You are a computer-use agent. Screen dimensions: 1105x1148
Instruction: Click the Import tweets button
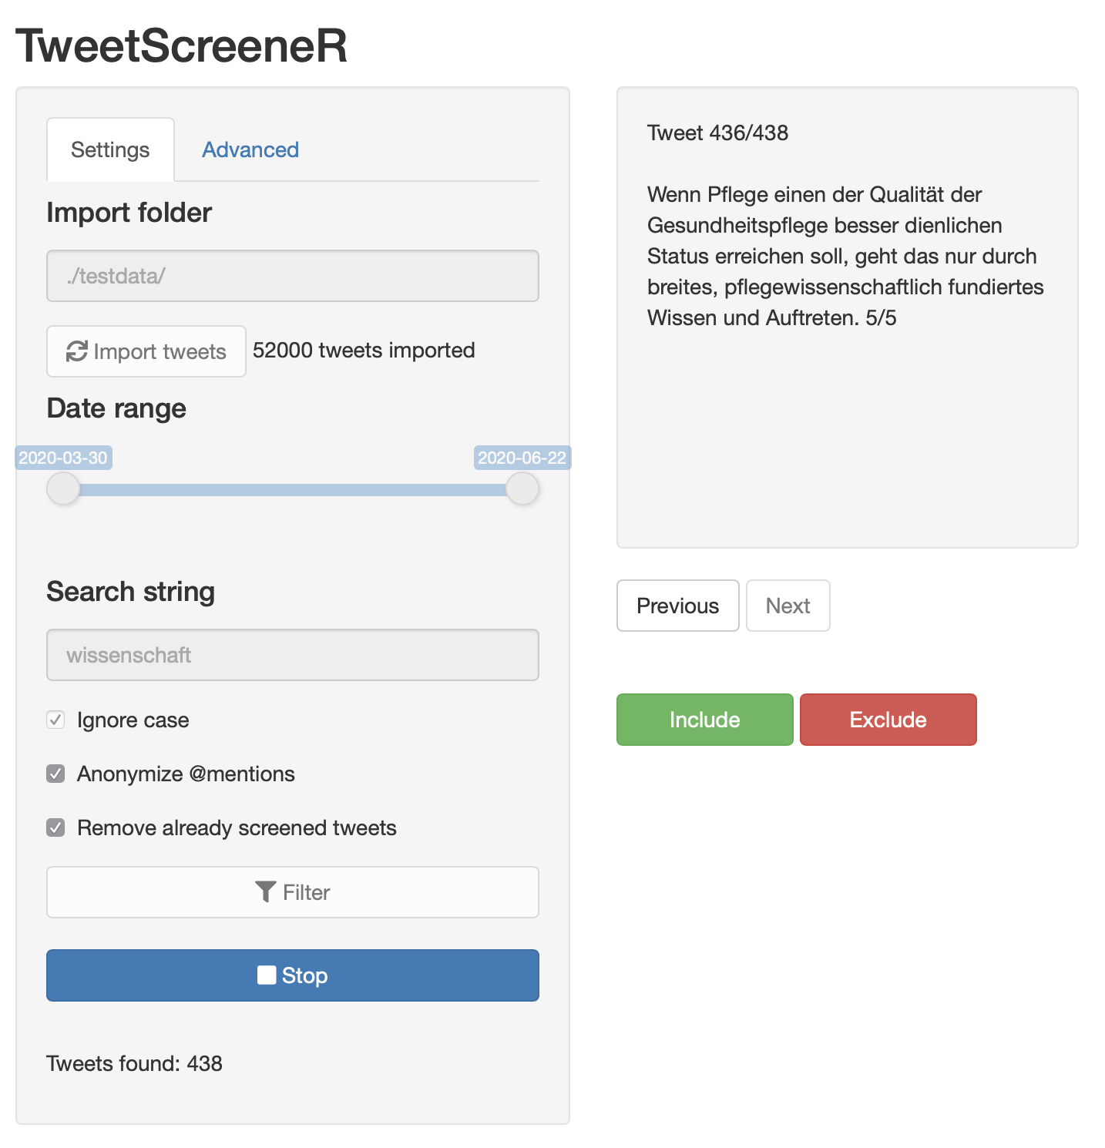[x=146, y=351]
